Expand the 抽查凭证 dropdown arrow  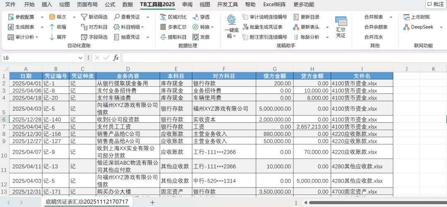148,37
